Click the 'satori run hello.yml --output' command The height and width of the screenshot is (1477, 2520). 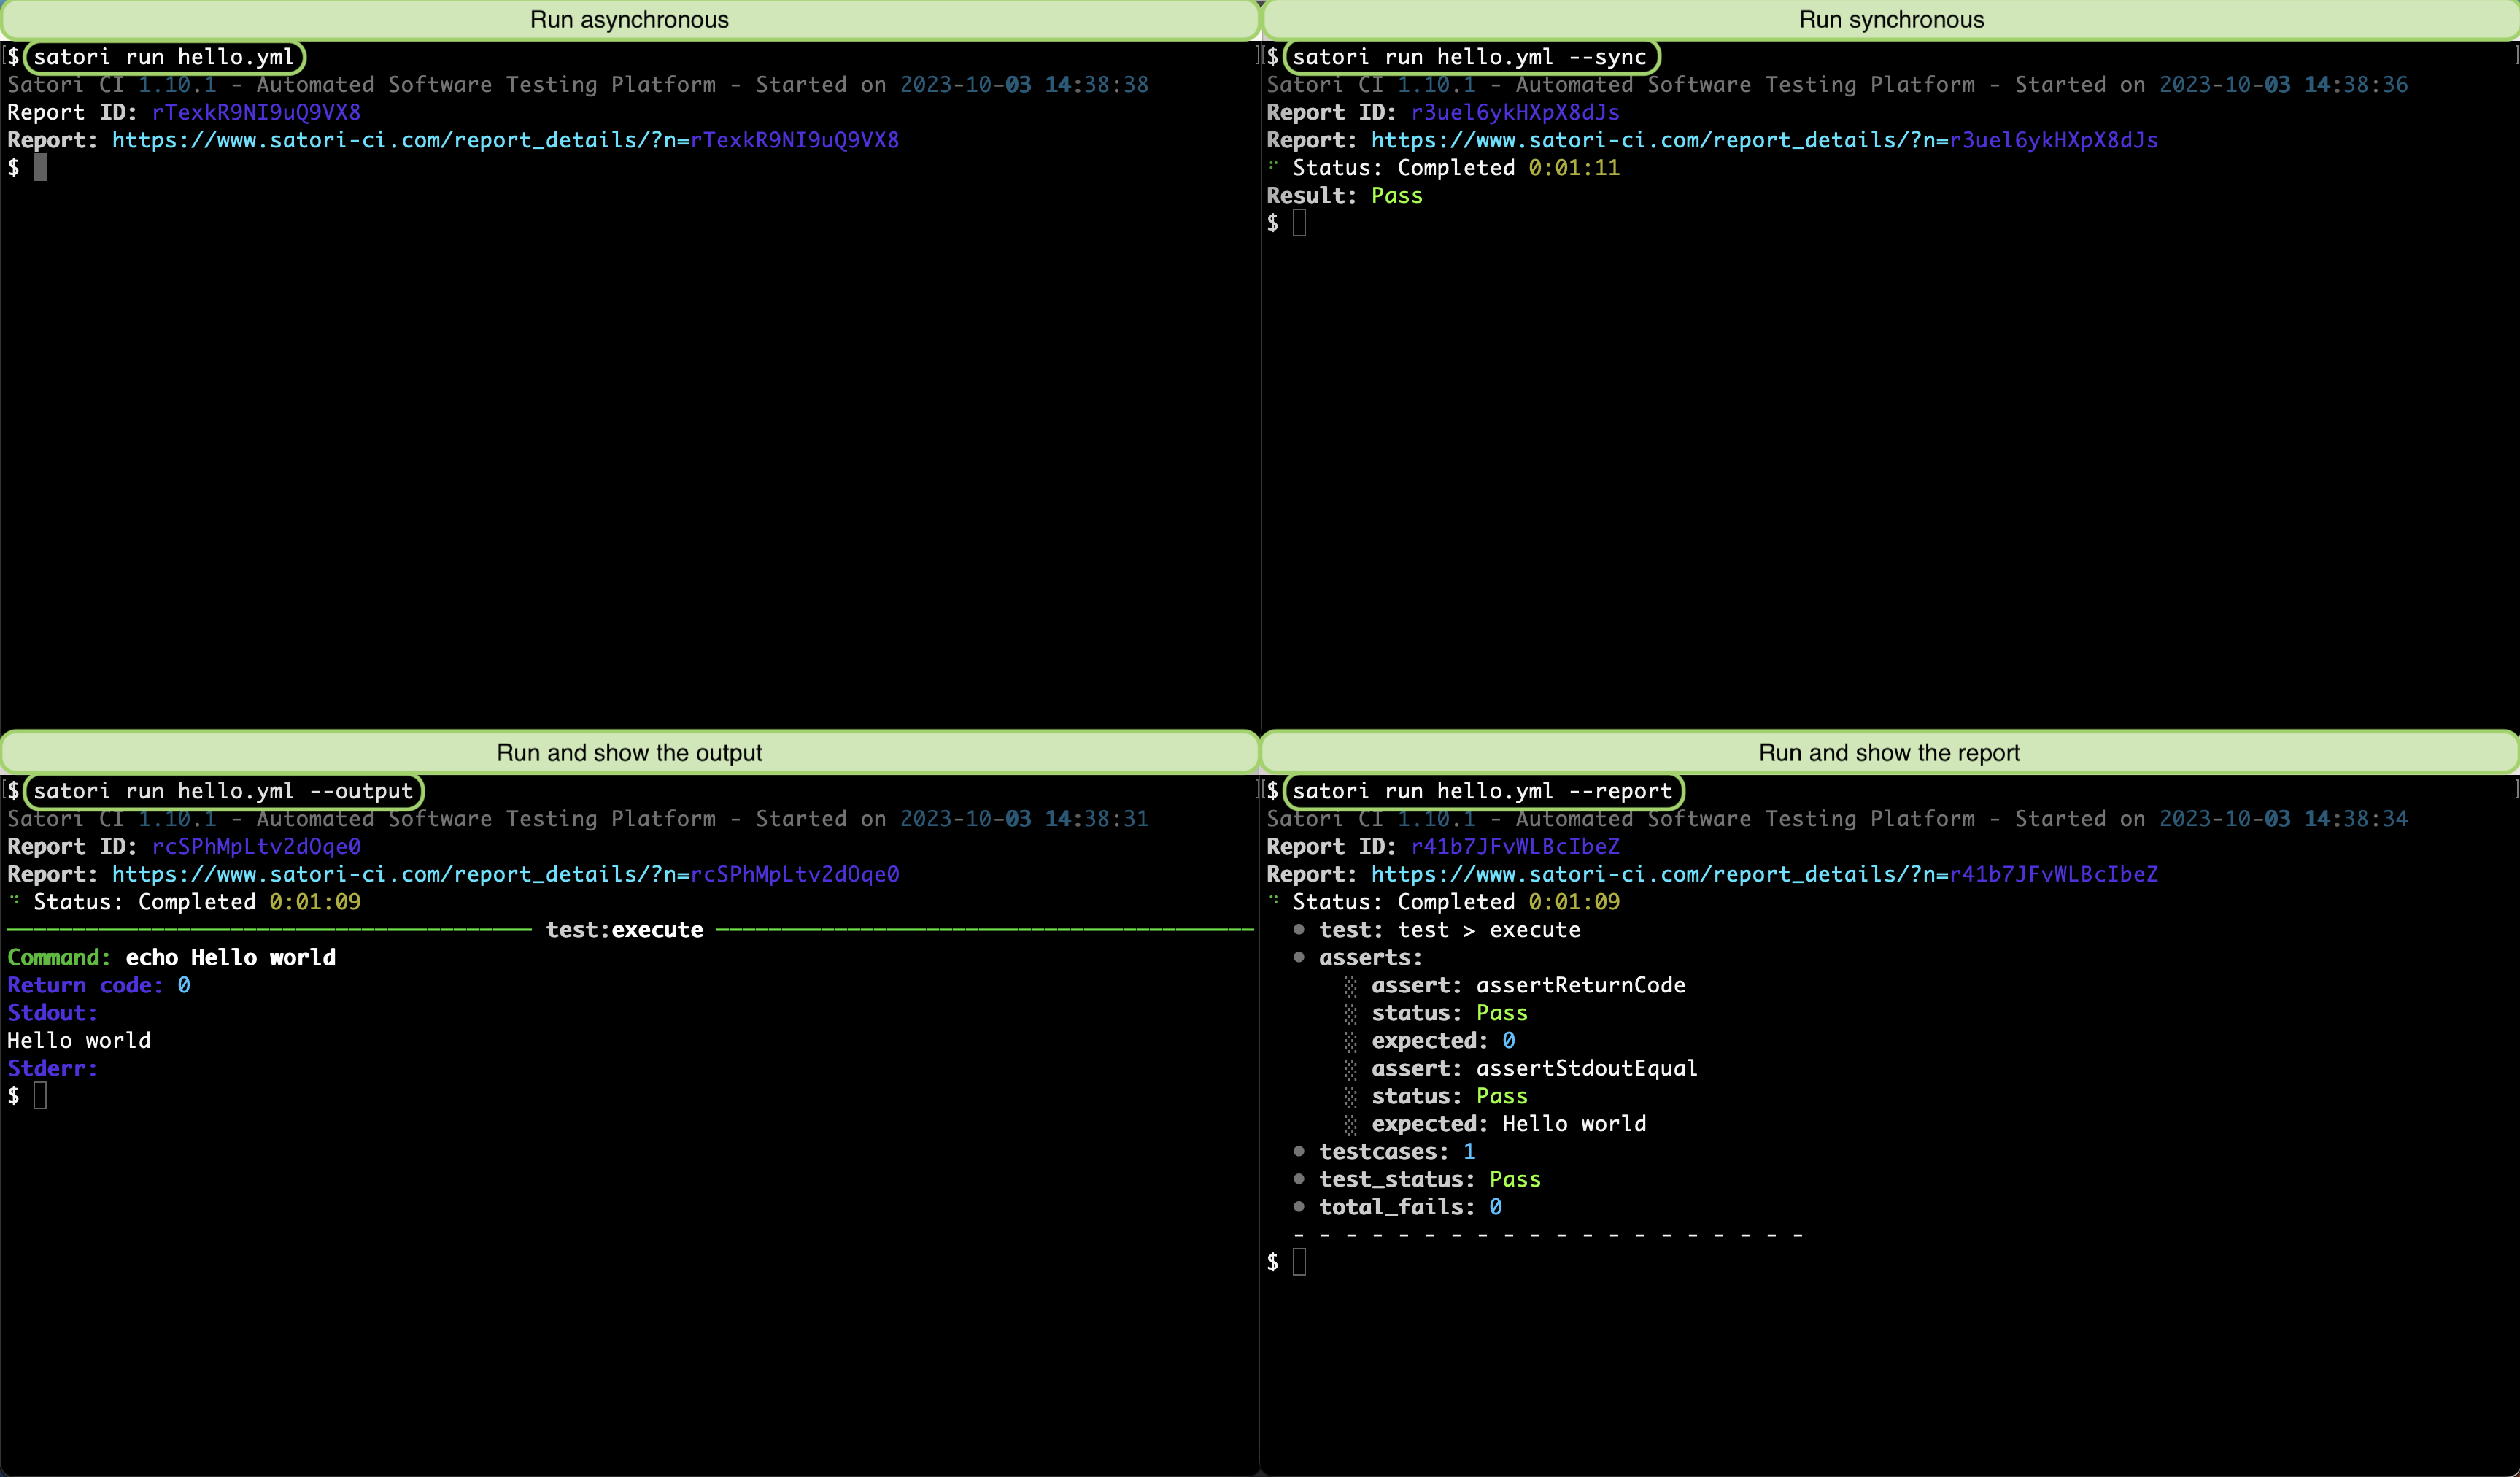(223, 791)
